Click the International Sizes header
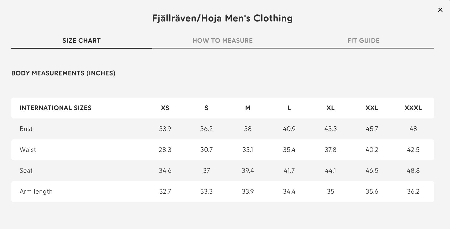Viewport: 450px width, 229px height. 55,108
